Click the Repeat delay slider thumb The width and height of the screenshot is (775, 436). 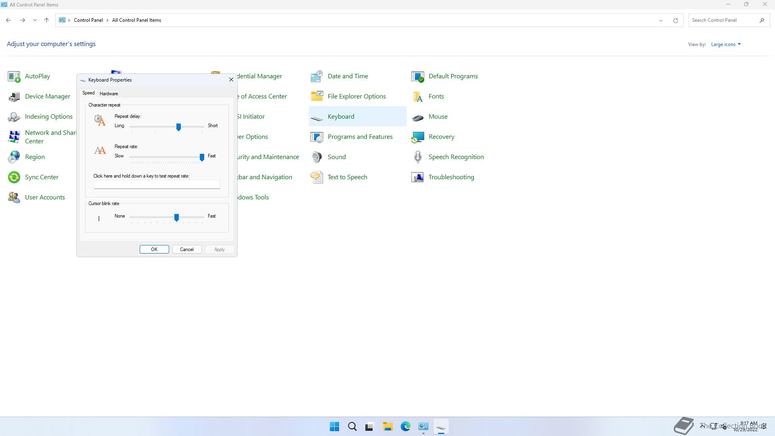[178, 127]
